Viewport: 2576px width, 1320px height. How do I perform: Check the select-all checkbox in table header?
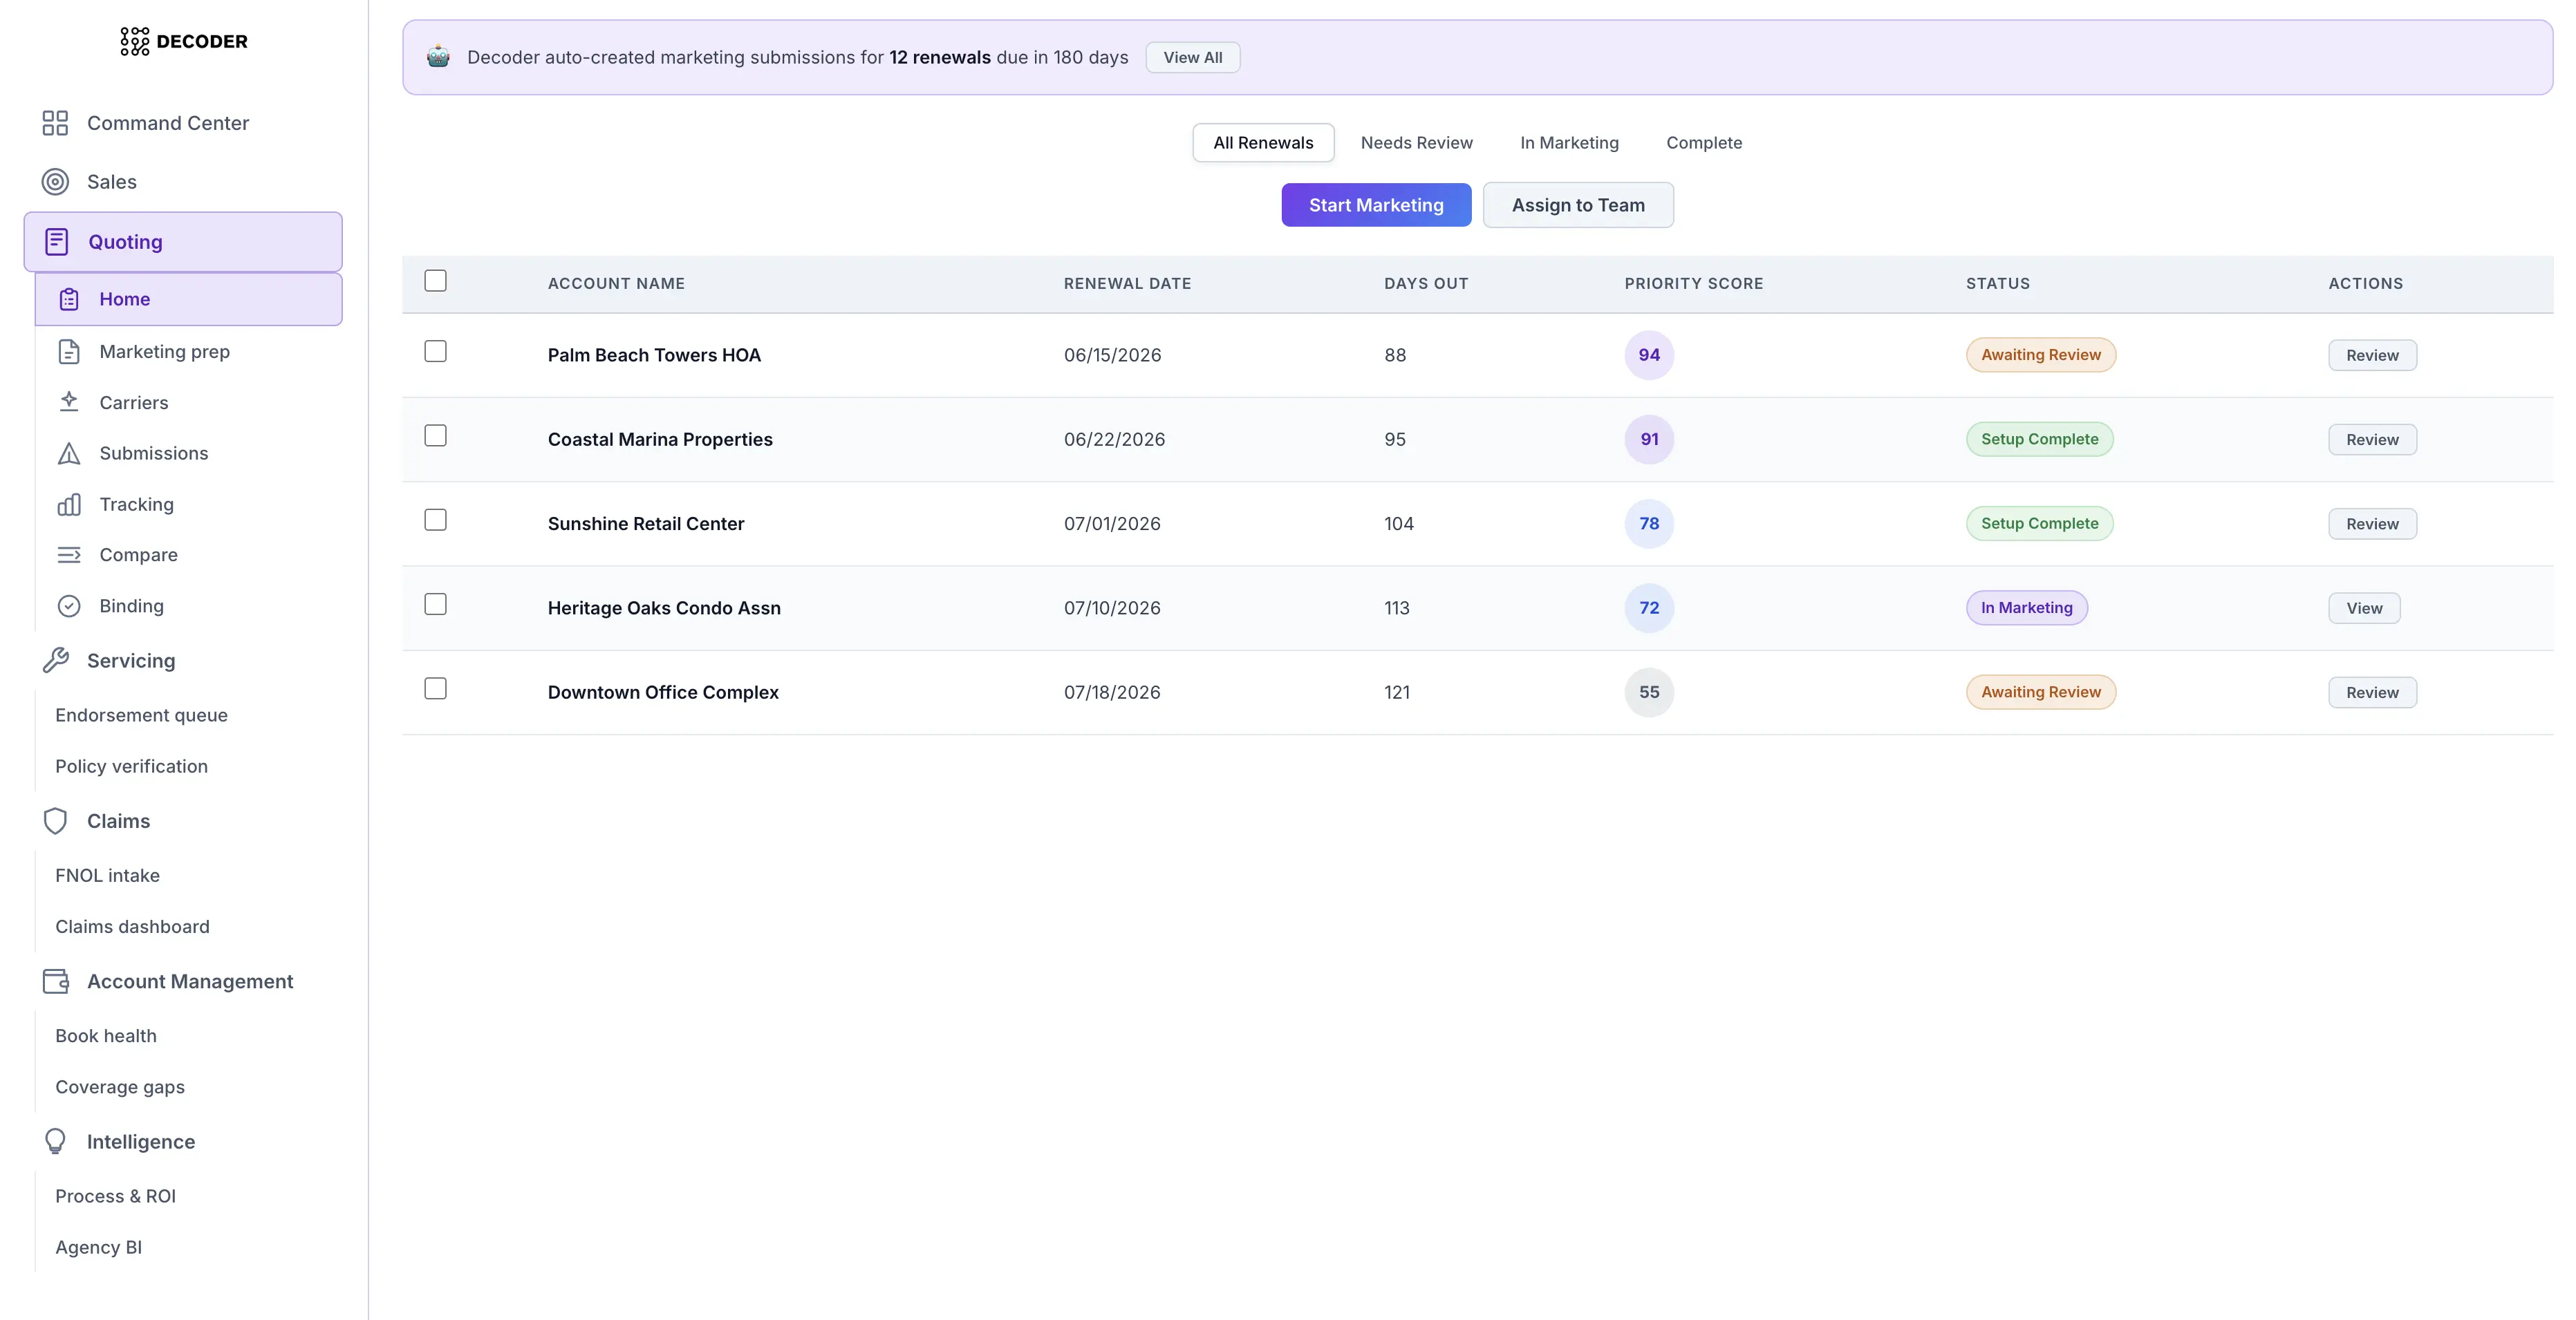(x=435, y=281)
